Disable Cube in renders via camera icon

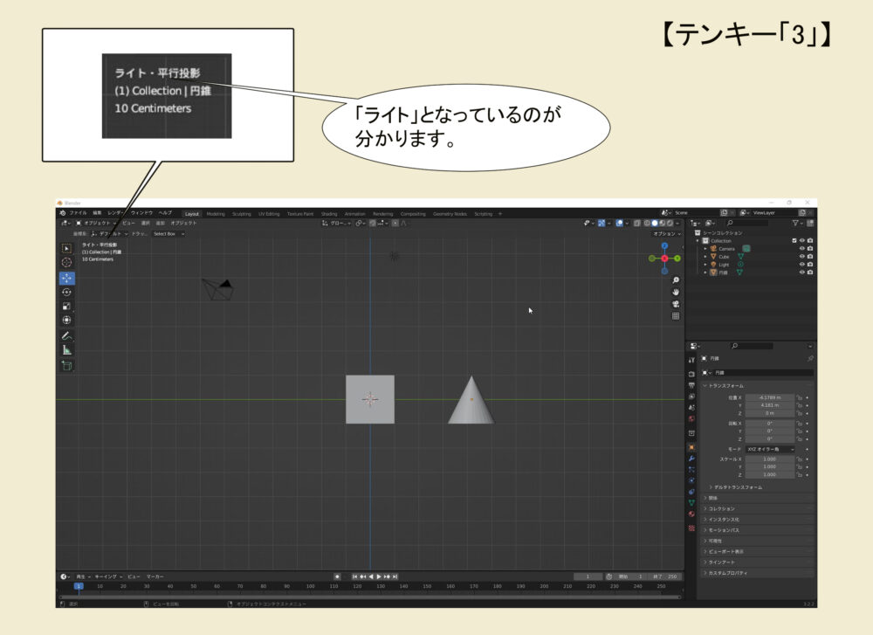(x=810, y=256)
